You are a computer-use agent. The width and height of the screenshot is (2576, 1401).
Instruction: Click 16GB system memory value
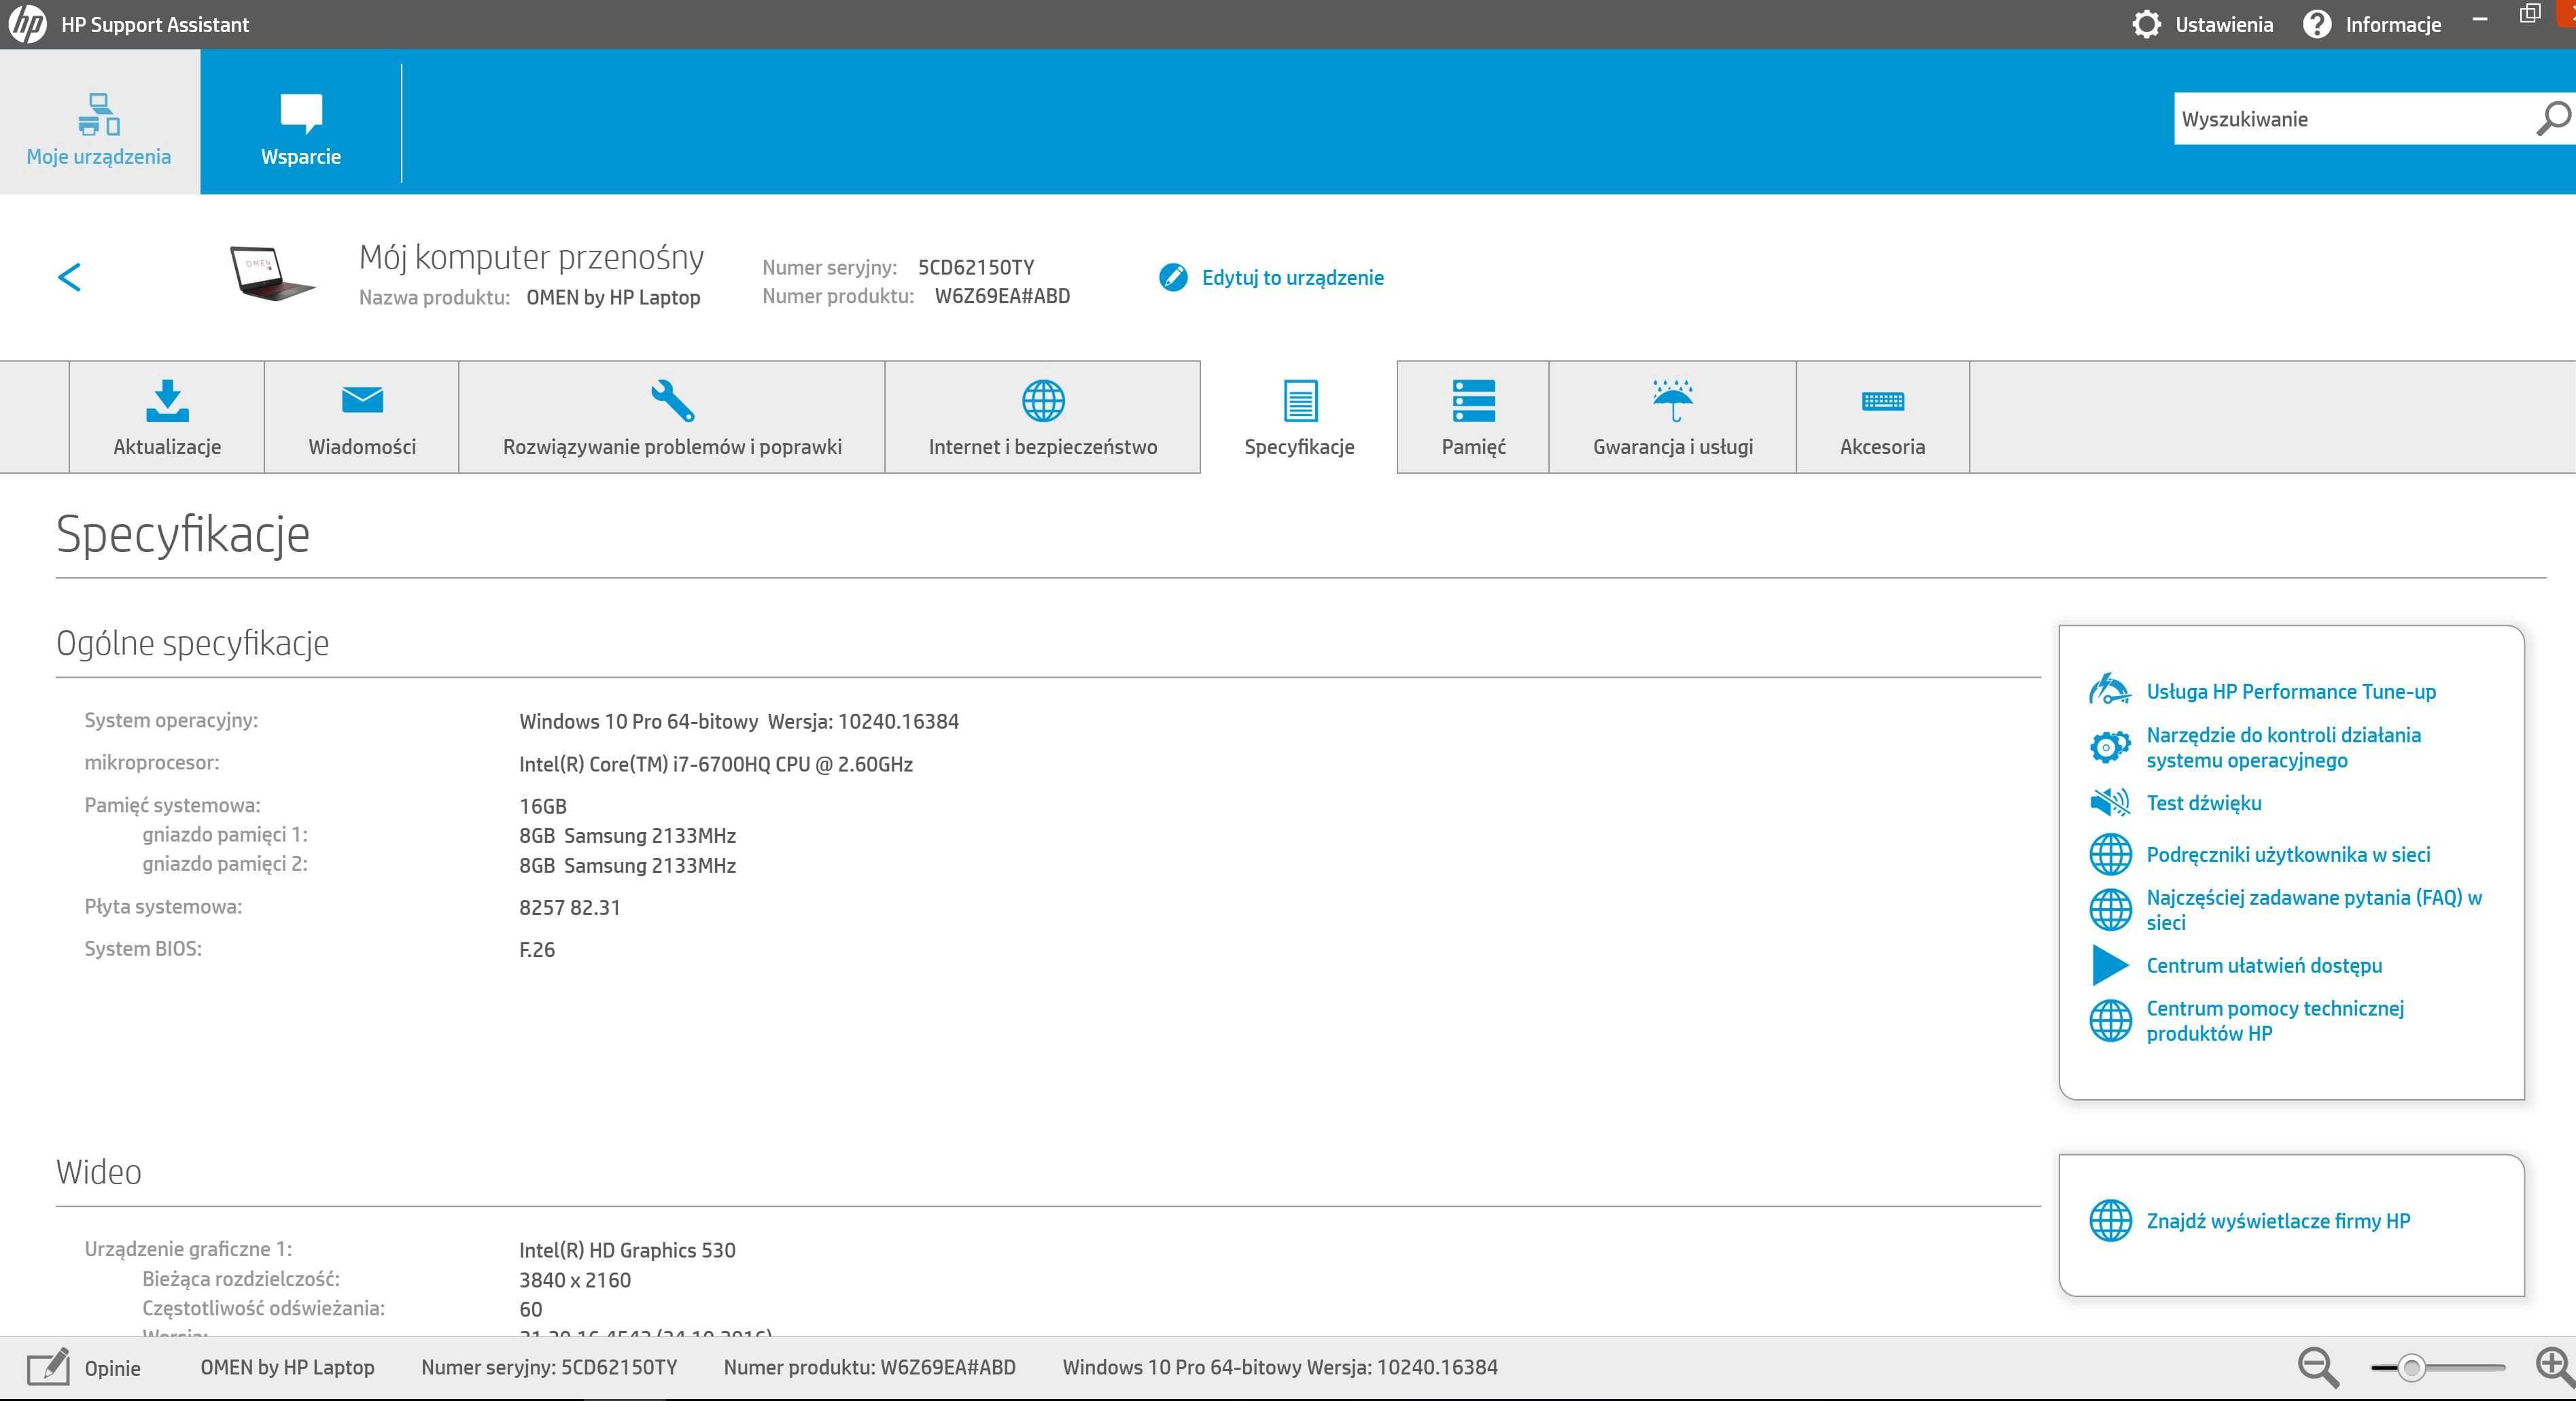click(x=543, y=806)
